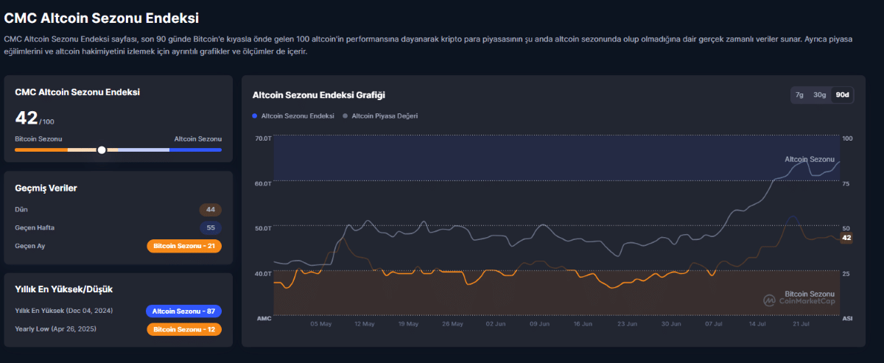The height and width of the screenshot is (363, 884).
Task: Click the Geçen Hafta badge 55
Action: [211, 228]
